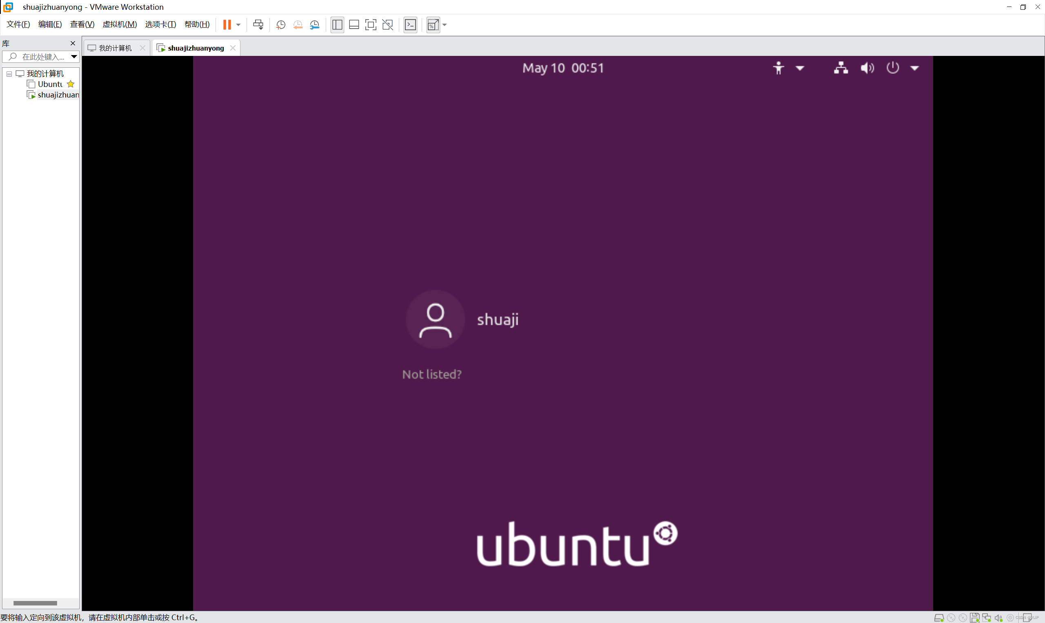Toggle the thumbnail bar view
Viewport: 1045px width, 623px height.
pyautogui.click(x=354, y=25)
